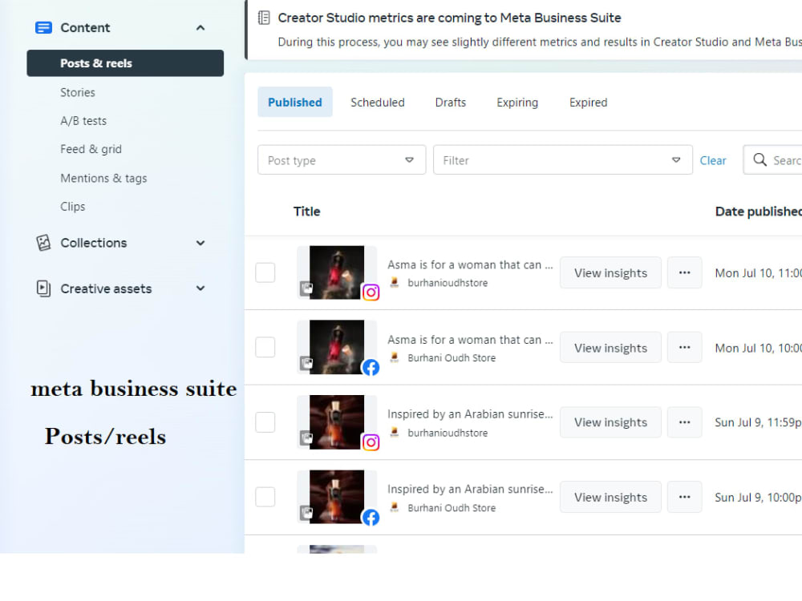Screen dimensions: 802x601
Task: Click the search magnifier icon
Action: [760, 160]
